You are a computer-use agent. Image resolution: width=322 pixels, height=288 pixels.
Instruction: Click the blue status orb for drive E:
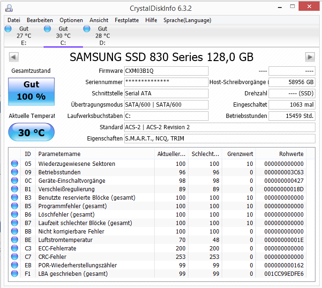(8, 29)
